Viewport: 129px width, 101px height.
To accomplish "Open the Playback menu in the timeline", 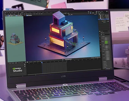I will [31, 62].
